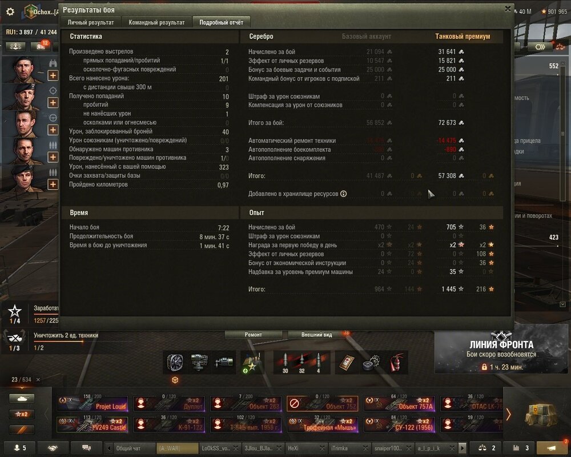Select FV249 Castle tank thumbnail
571x457 pixels.
(x=93, y=424)
